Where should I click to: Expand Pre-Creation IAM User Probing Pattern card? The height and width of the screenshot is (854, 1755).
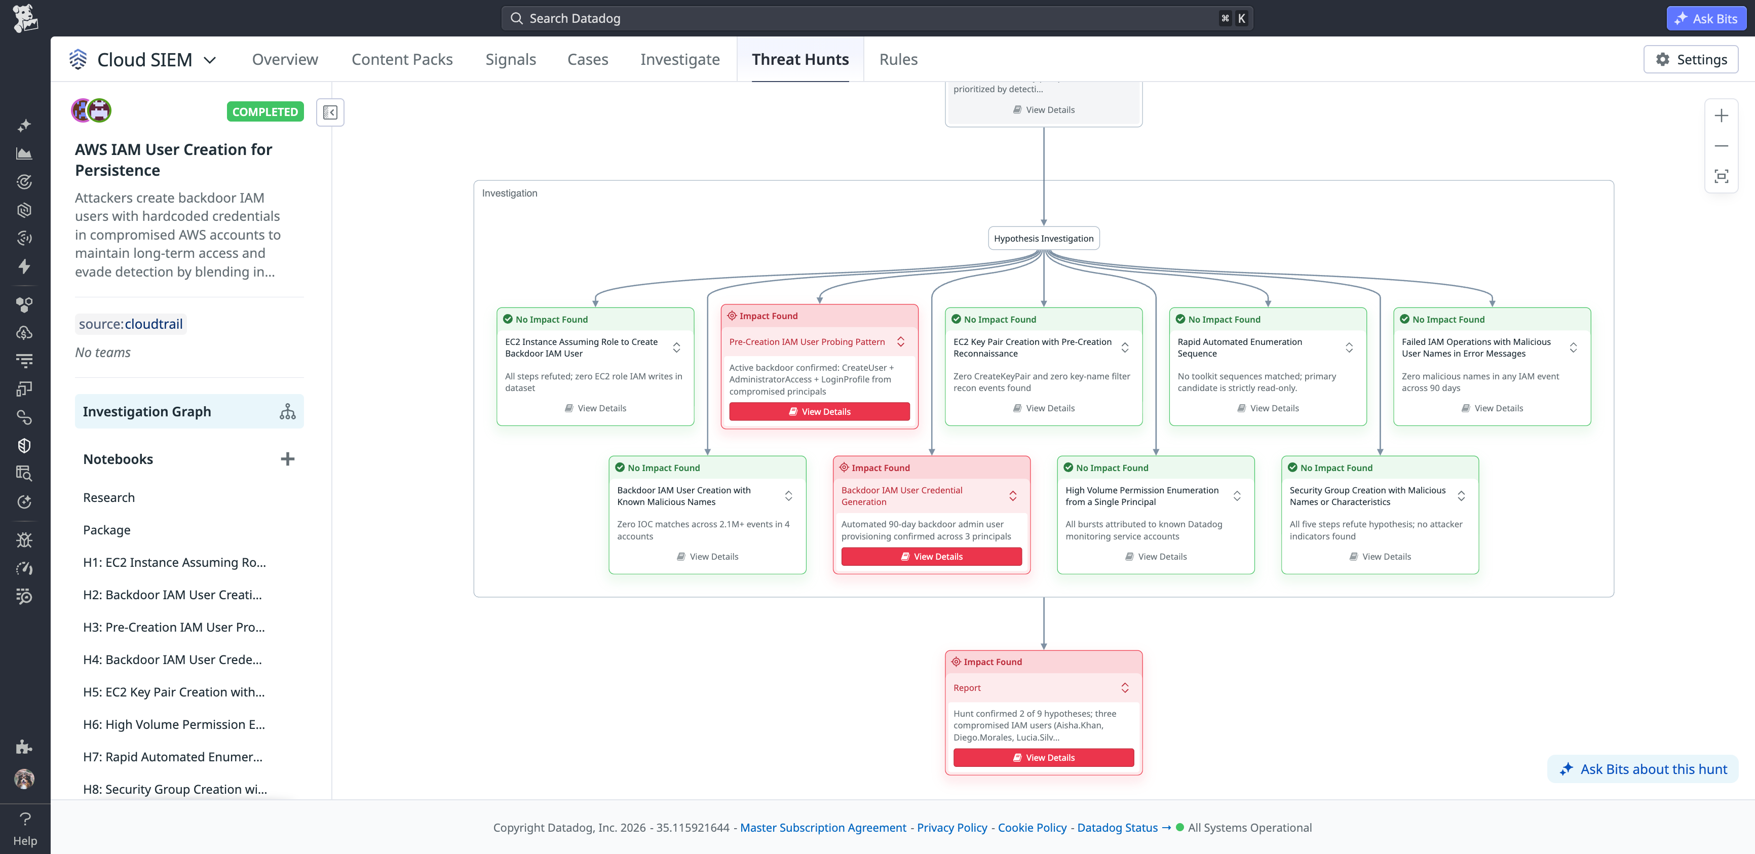tap(901, 342)
